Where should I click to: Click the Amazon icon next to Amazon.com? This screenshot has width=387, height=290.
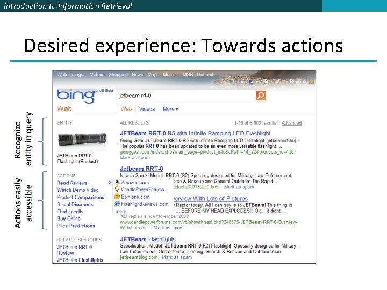117,182
